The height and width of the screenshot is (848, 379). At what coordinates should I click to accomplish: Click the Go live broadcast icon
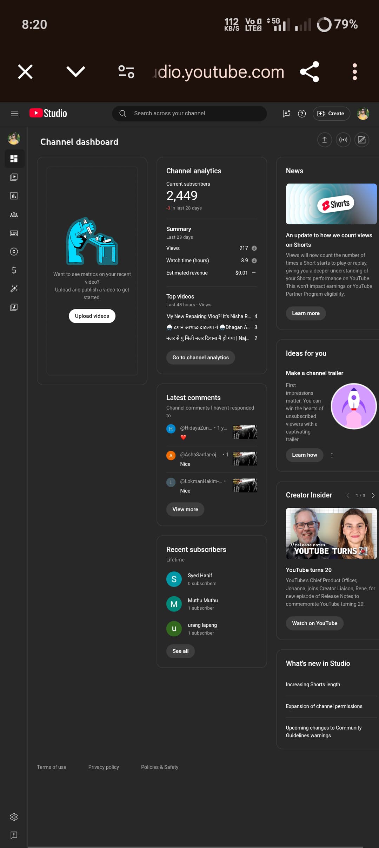(343, 140)
